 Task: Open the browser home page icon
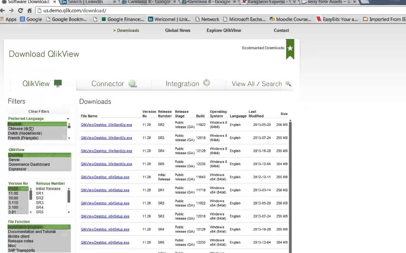pos(30,11)
